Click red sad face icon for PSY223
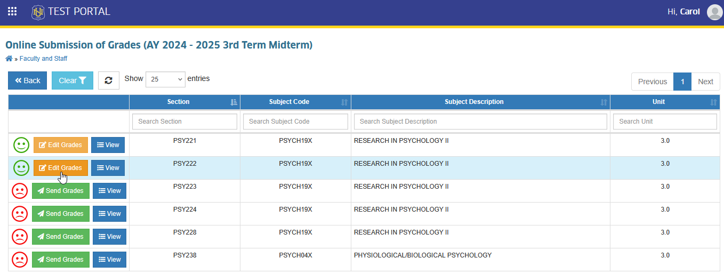724x274 pixels. (x=20, y=191)
